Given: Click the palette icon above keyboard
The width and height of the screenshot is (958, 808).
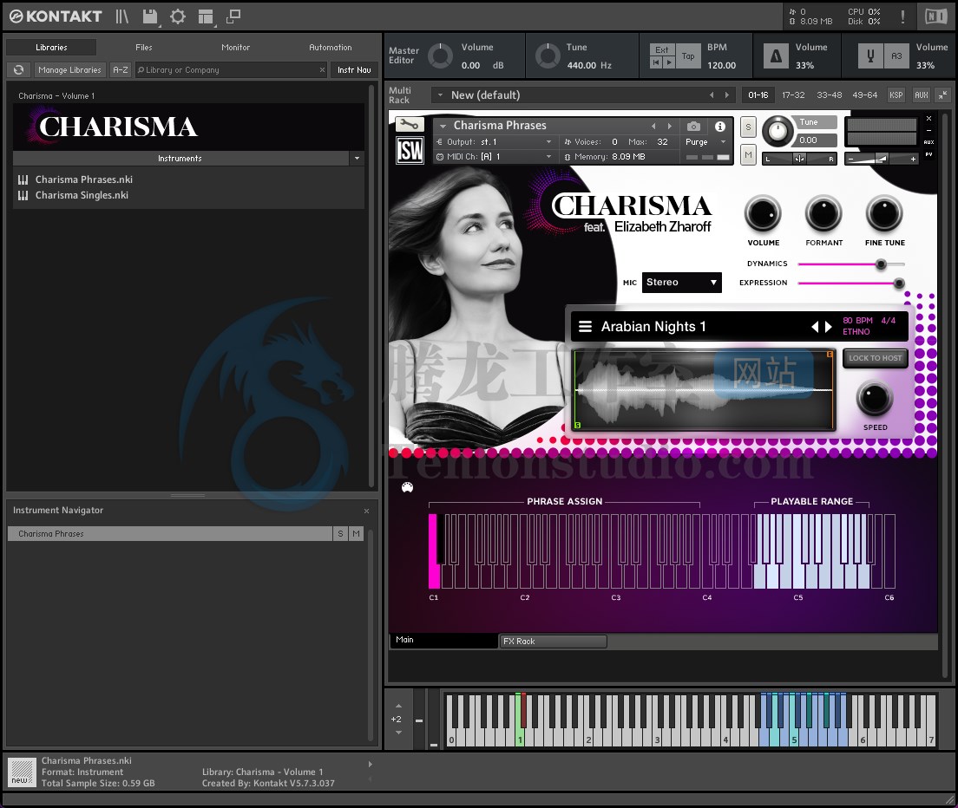Looking at the screenshot, I should pyautogui.click(x=407, y=487).
